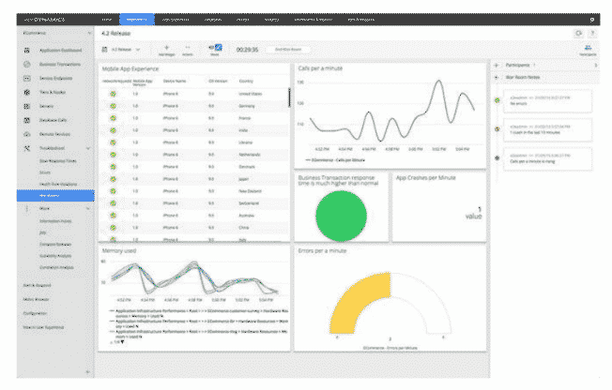Image resolution: width=612 pixels, height=390 pixels.
Task: Click the Business Transactions globe icon
Action: tap(27, 65)
